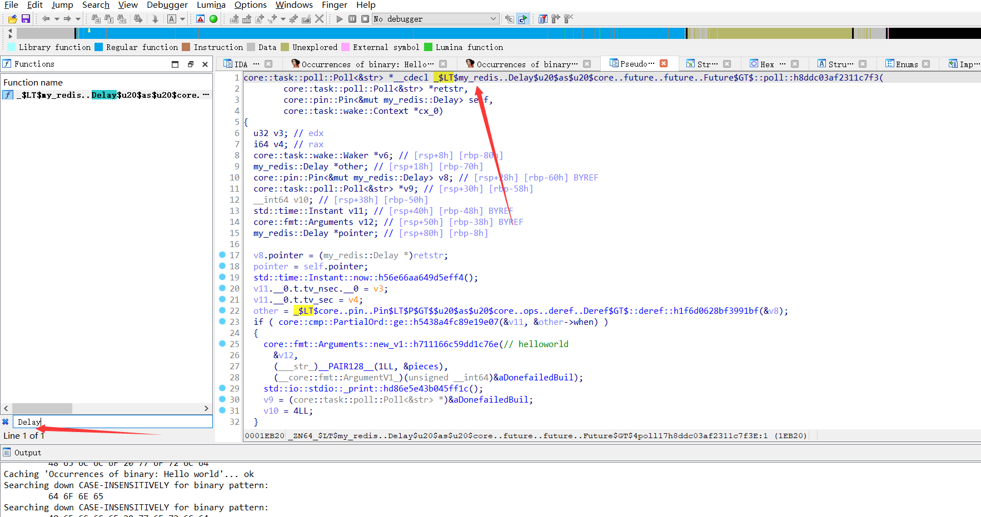Viewport: 981px width, 517px height.
Task: Expand the text search dropdown arrow
Action: (x=182, y=19)
